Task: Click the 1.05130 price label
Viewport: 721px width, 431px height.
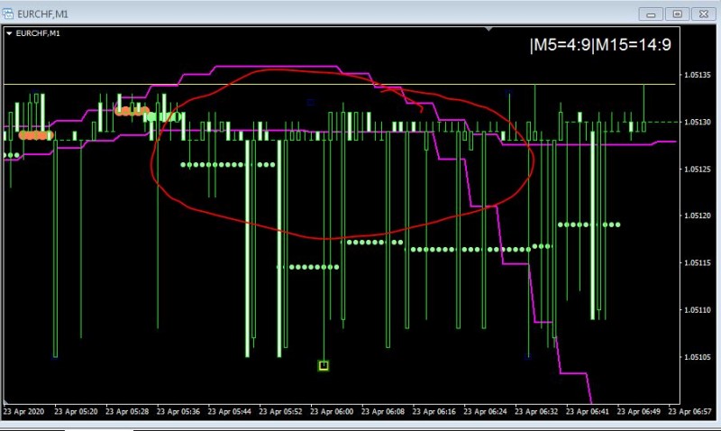Action: point(697,122)
